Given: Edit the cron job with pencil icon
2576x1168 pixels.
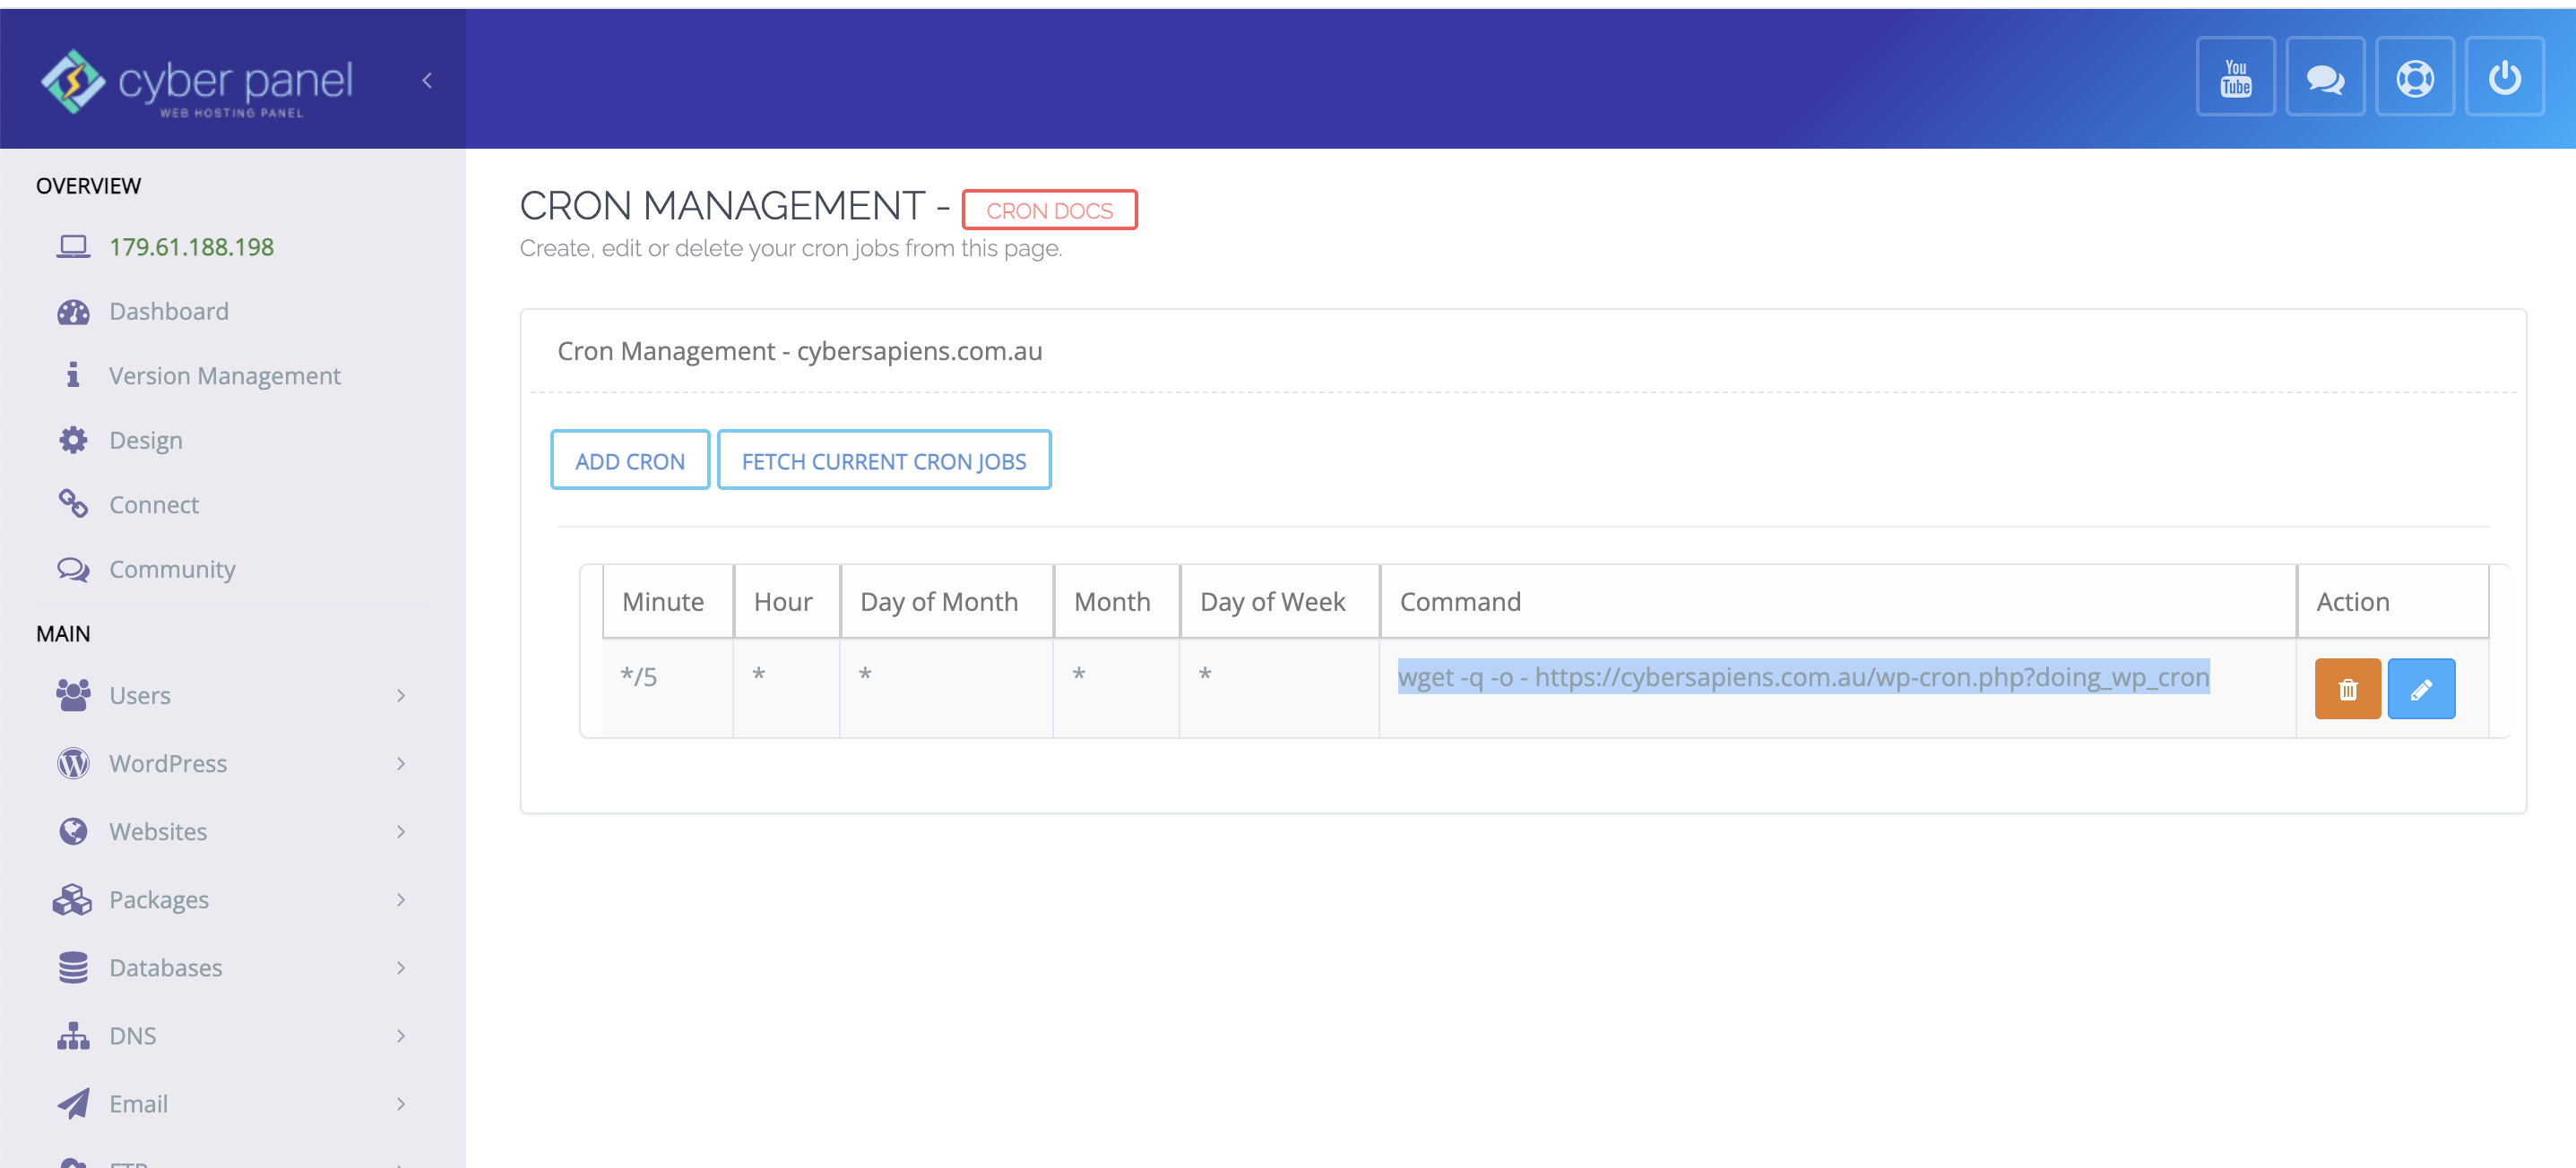Looking at the screenshot, I should [x=2420, y=689].
